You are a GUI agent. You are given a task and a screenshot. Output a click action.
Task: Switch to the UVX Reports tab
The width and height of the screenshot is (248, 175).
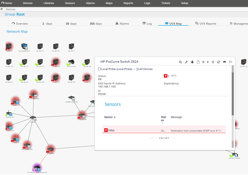click(x=205, y=23)
